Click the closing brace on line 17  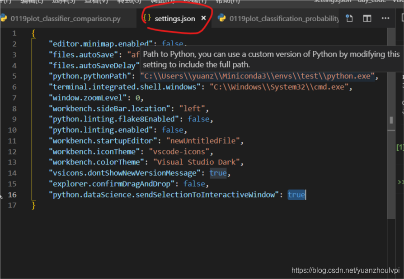[x=33, y=206]
